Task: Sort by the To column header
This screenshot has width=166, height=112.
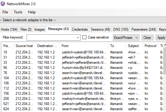Action: 117,46
